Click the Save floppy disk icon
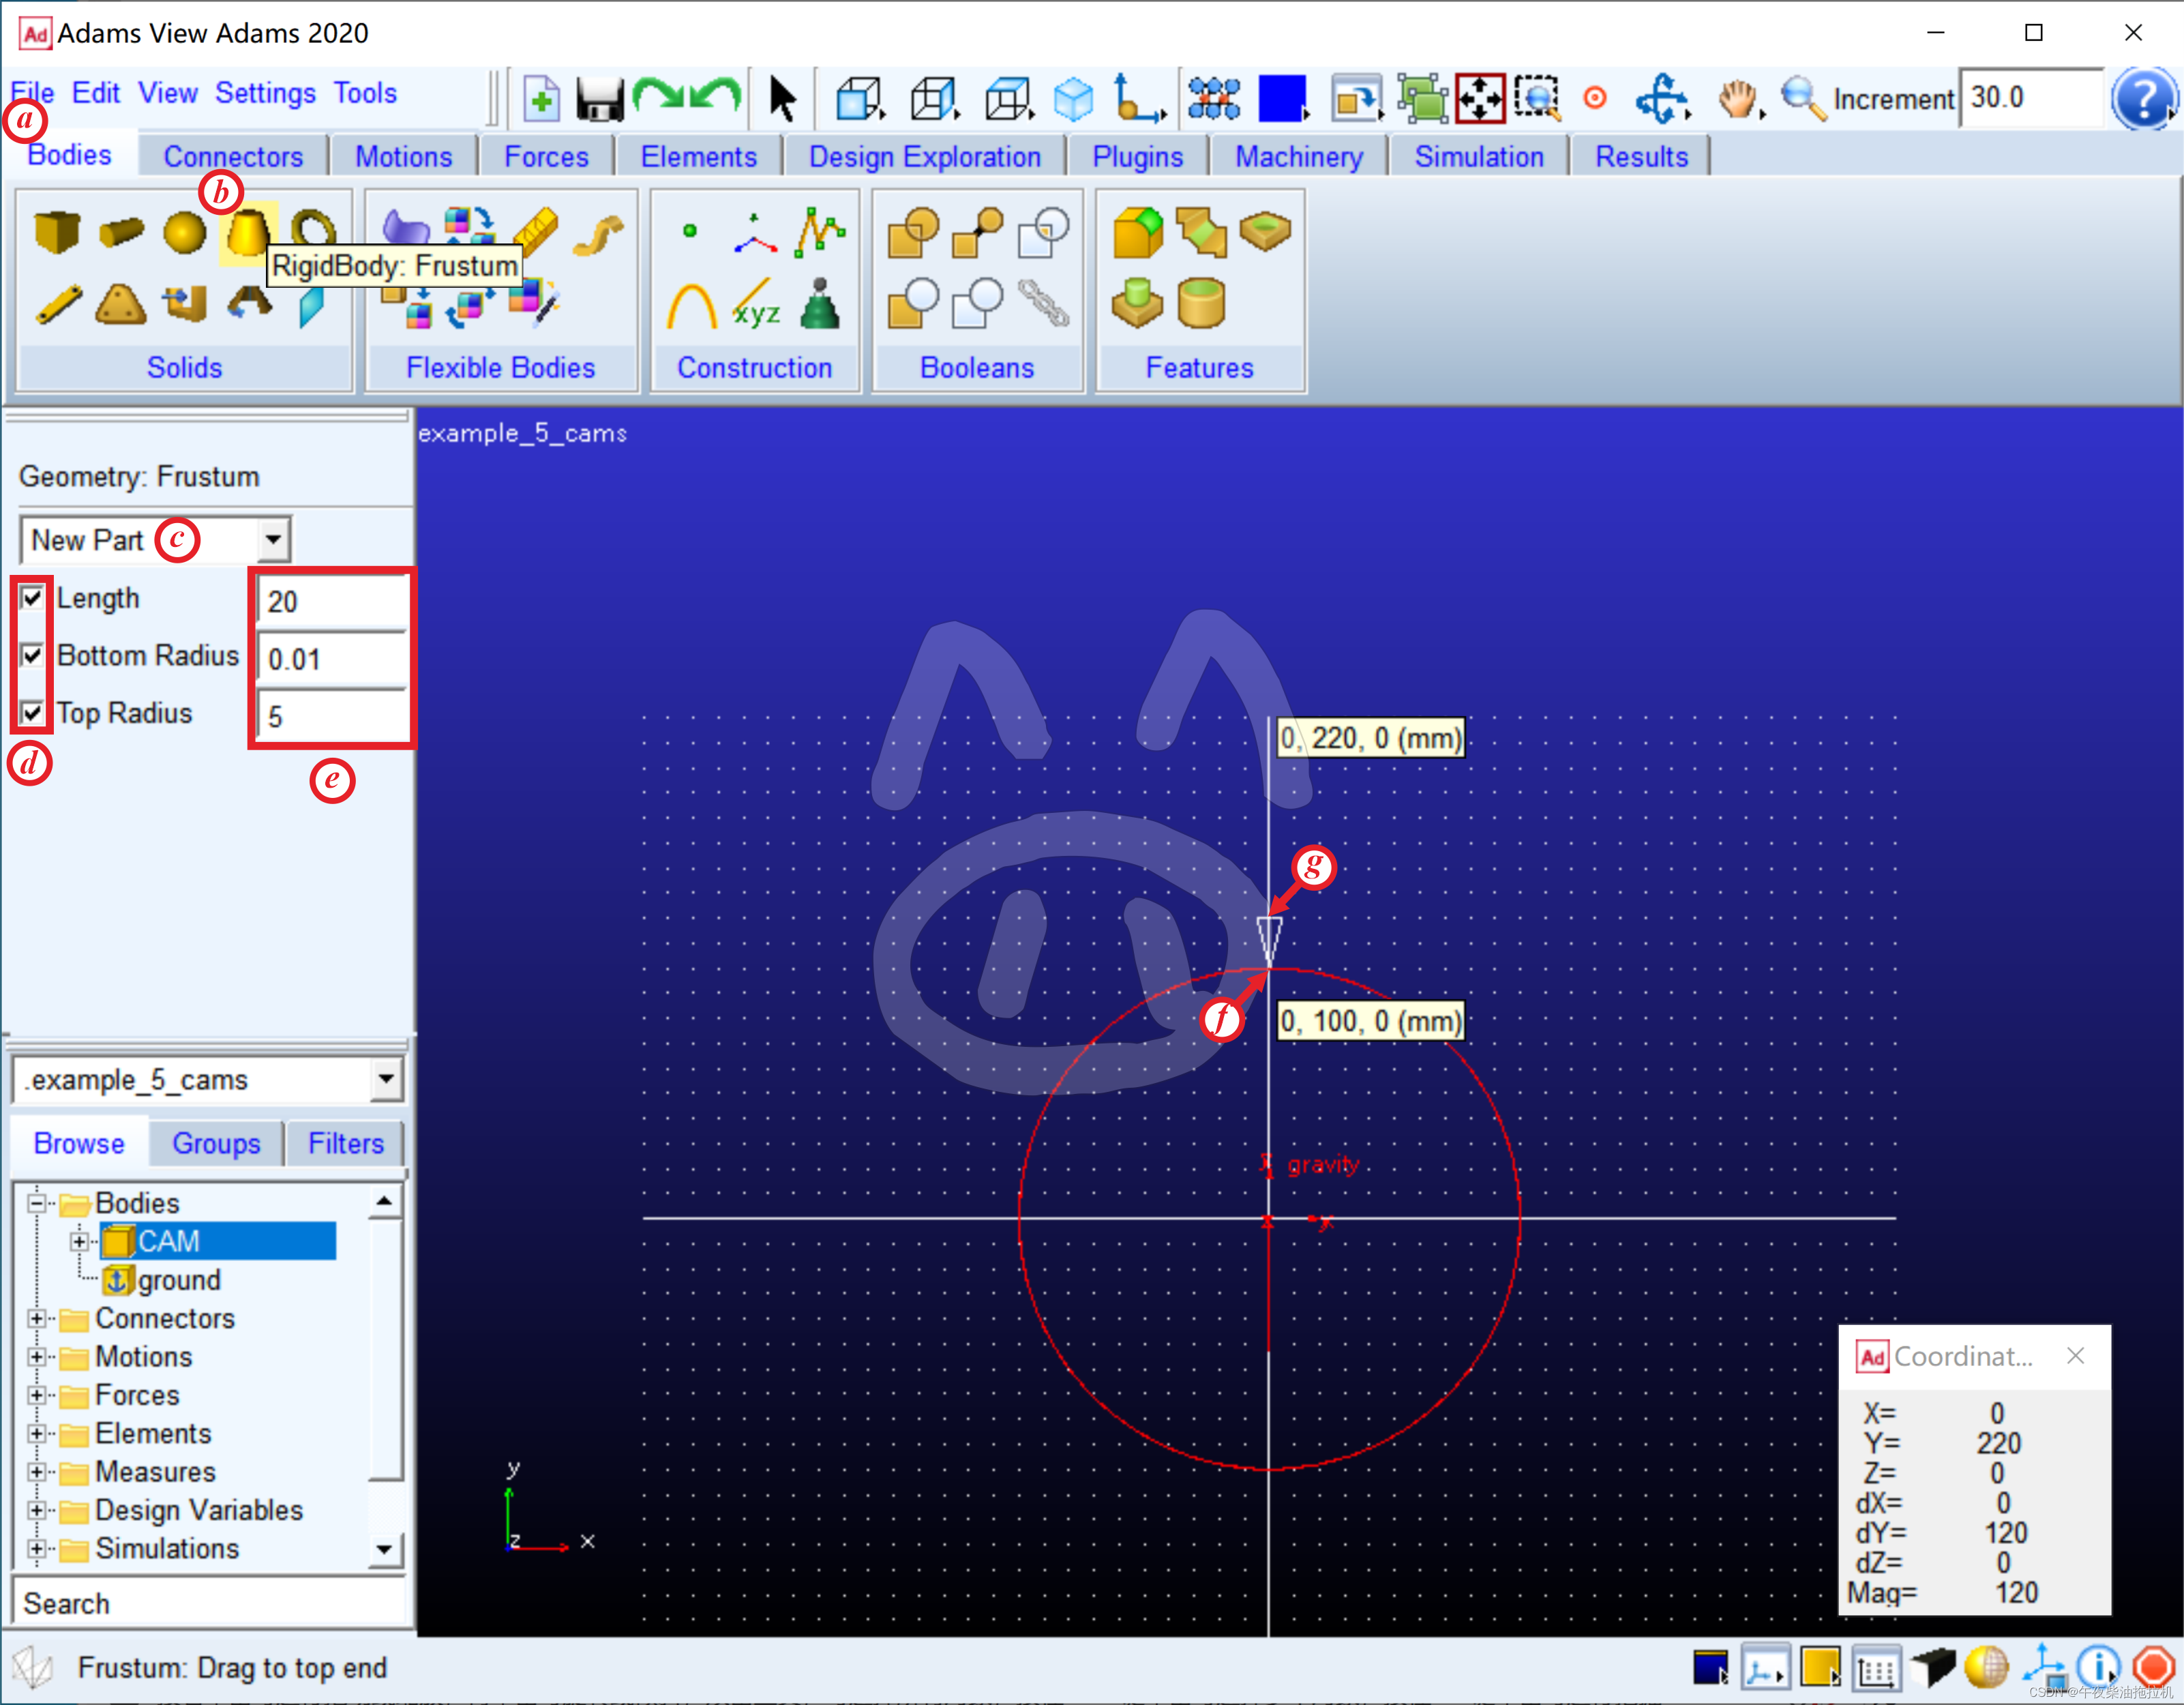The image size is (2184, 1705). coord(599,99)
